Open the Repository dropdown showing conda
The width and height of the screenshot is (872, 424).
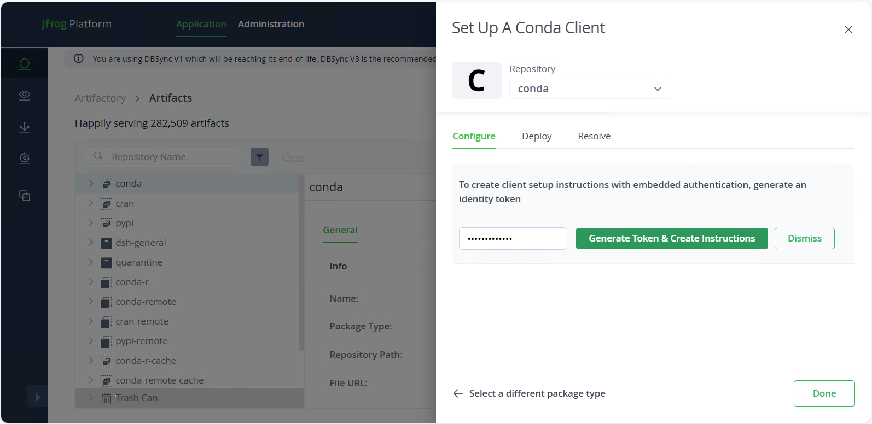pyautogui.click(x=589, y=89)
